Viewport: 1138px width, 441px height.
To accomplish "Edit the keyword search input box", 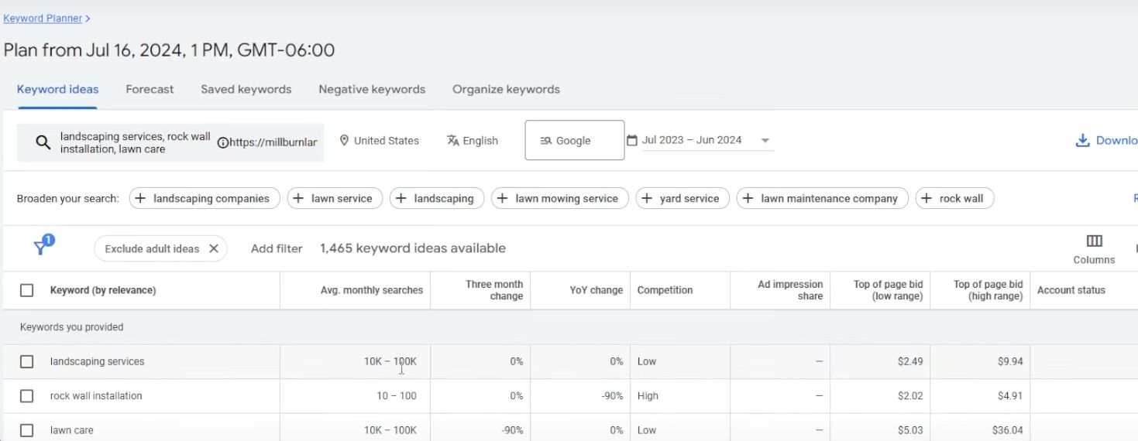I will click(x=170, y=142).
